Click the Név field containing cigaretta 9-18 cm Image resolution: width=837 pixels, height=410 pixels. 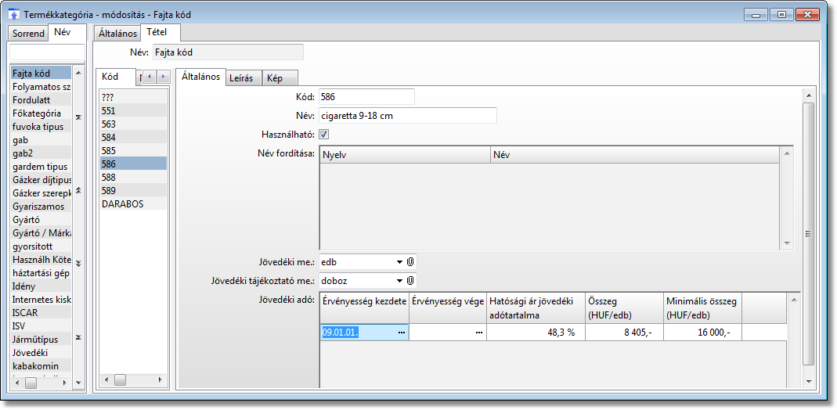click(407, 116)
